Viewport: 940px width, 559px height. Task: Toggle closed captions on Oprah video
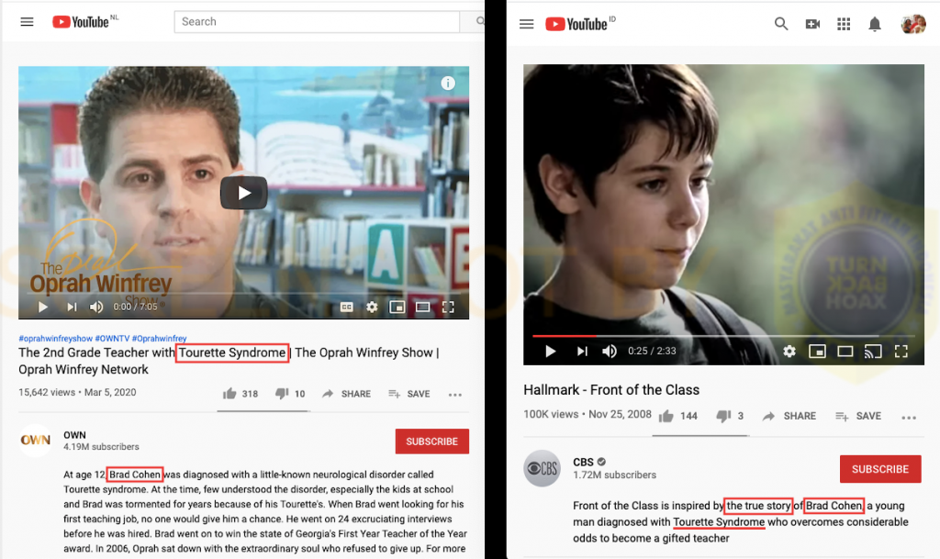346,307
